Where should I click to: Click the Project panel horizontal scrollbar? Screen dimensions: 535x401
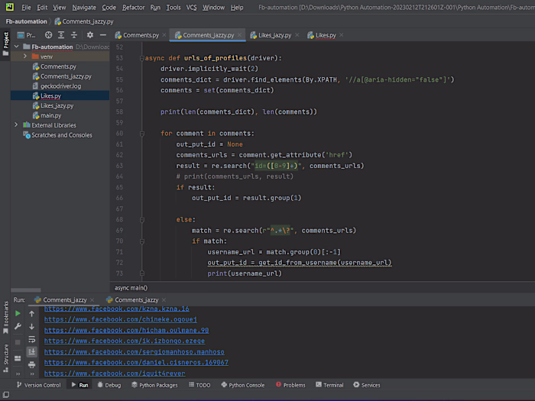click(26, 289)
